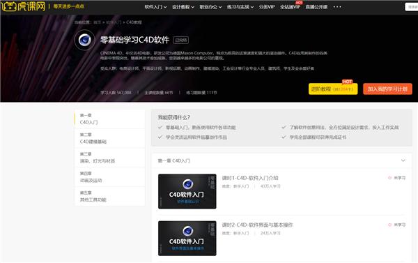Open the 课时2 C4D软件入门 thumbnail

(x=187, y=238)
